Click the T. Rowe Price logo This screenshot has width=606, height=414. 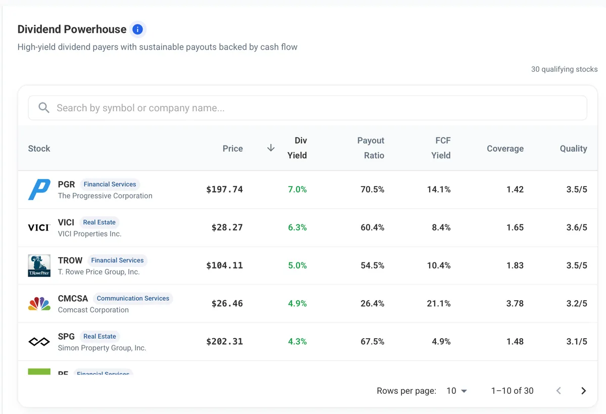[39, 265]
